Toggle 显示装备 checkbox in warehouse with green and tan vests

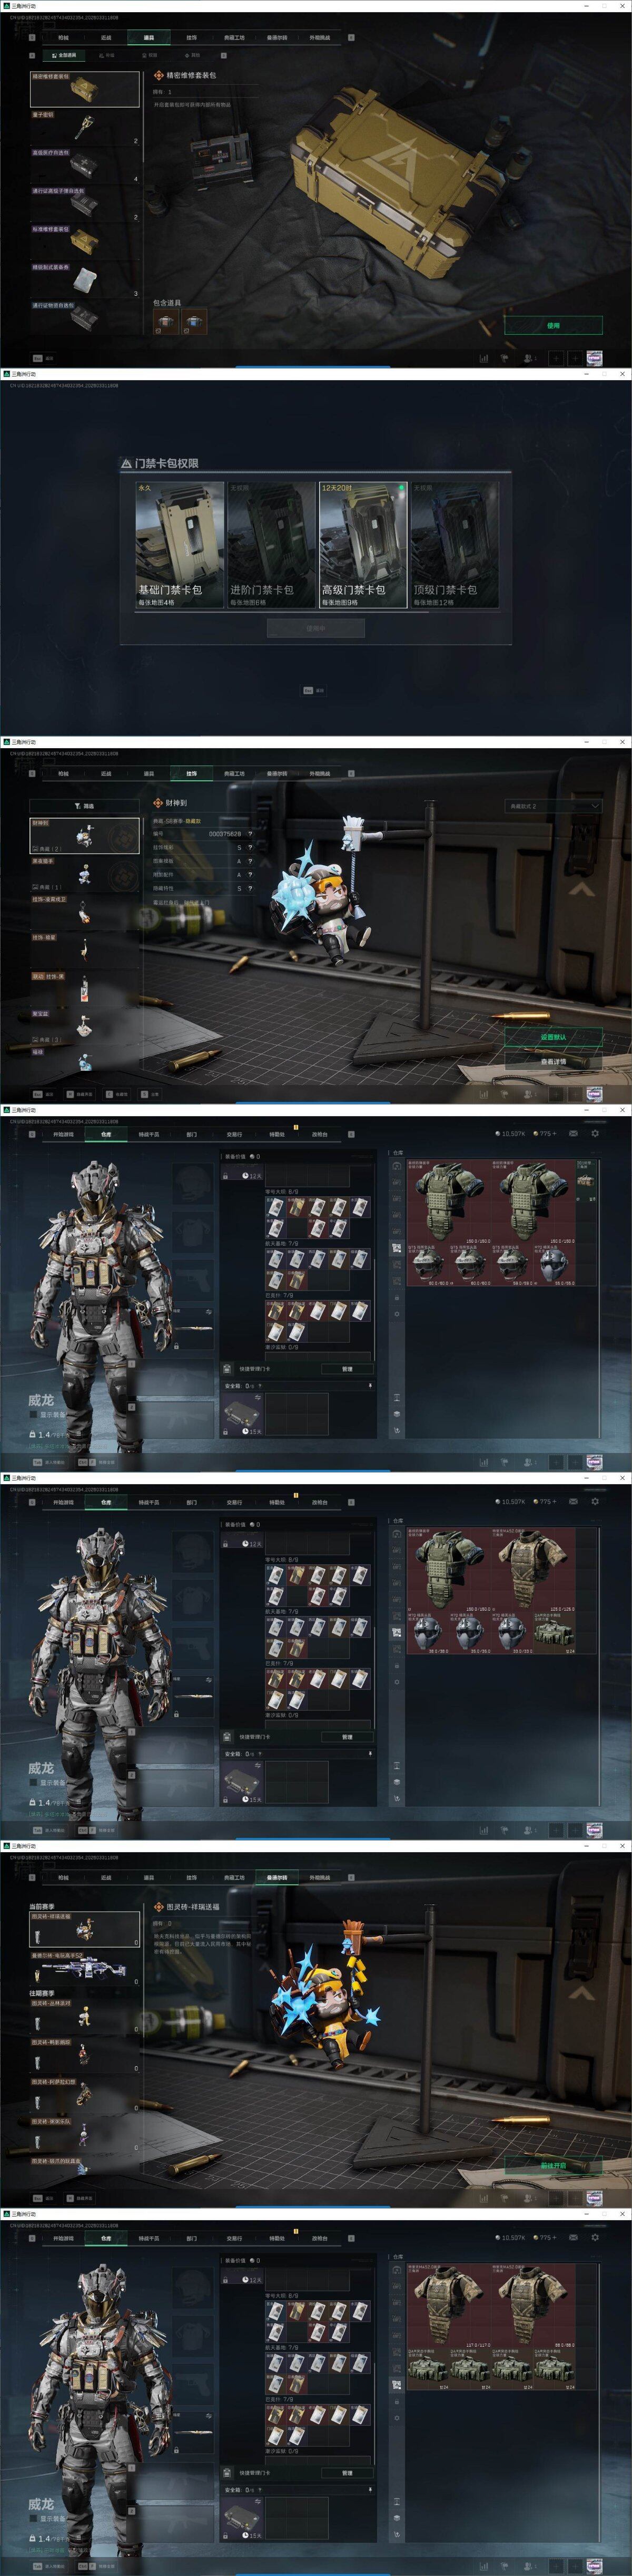pos(33,1783)
